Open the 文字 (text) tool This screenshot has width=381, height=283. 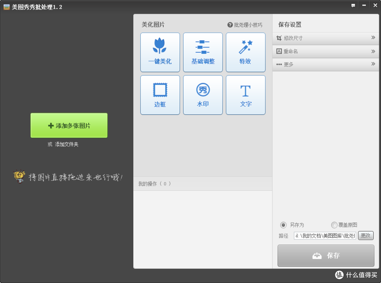246,95
